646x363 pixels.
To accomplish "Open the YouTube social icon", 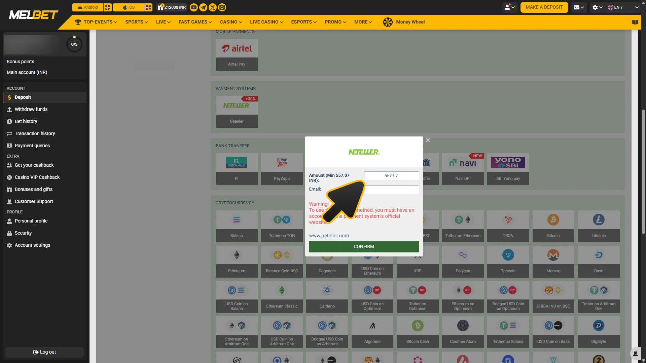I will coord(194,7).
